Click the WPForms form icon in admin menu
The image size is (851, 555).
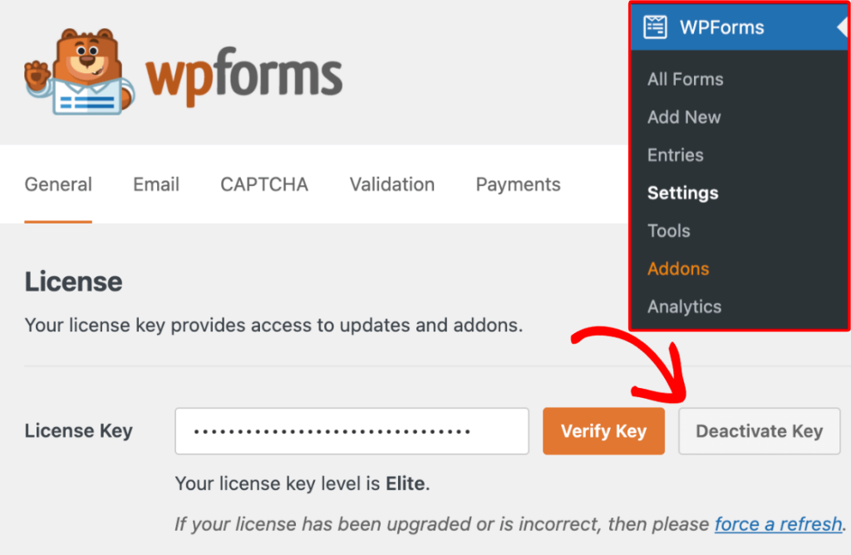tap(657, 27)
